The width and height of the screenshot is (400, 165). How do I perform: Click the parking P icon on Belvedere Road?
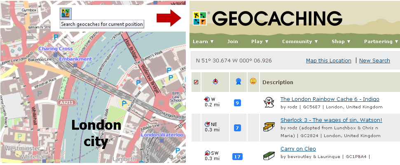pos(124,103)
